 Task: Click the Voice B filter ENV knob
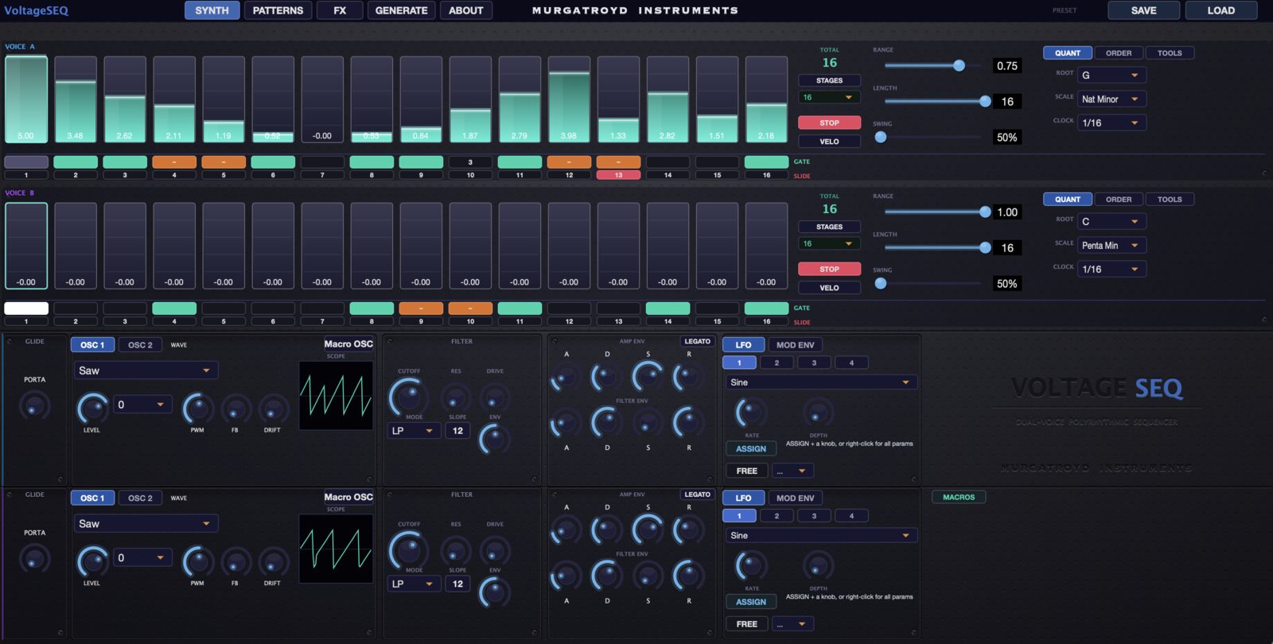(494, 592)
